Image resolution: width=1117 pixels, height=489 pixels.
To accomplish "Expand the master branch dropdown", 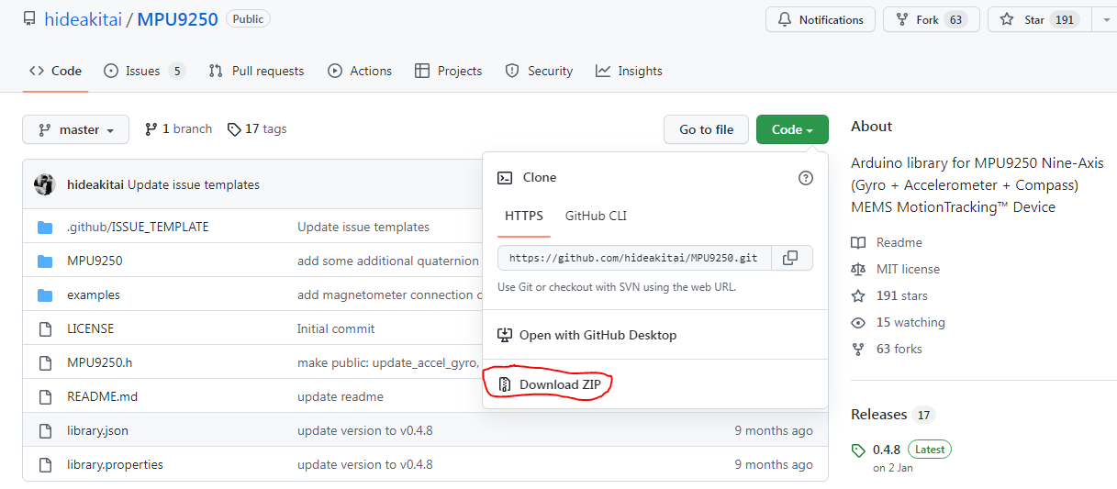I will (x=76, y=130).
